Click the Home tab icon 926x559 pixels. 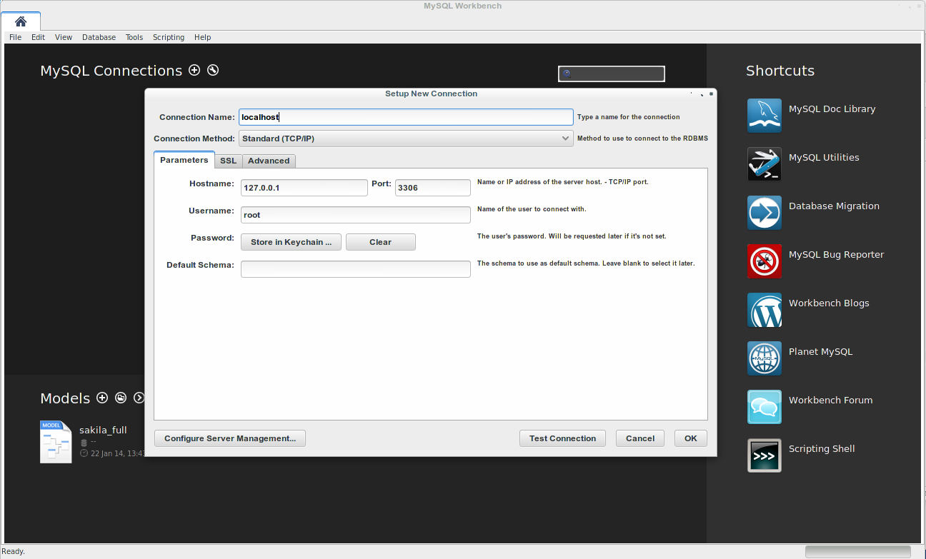click(21, 21)
